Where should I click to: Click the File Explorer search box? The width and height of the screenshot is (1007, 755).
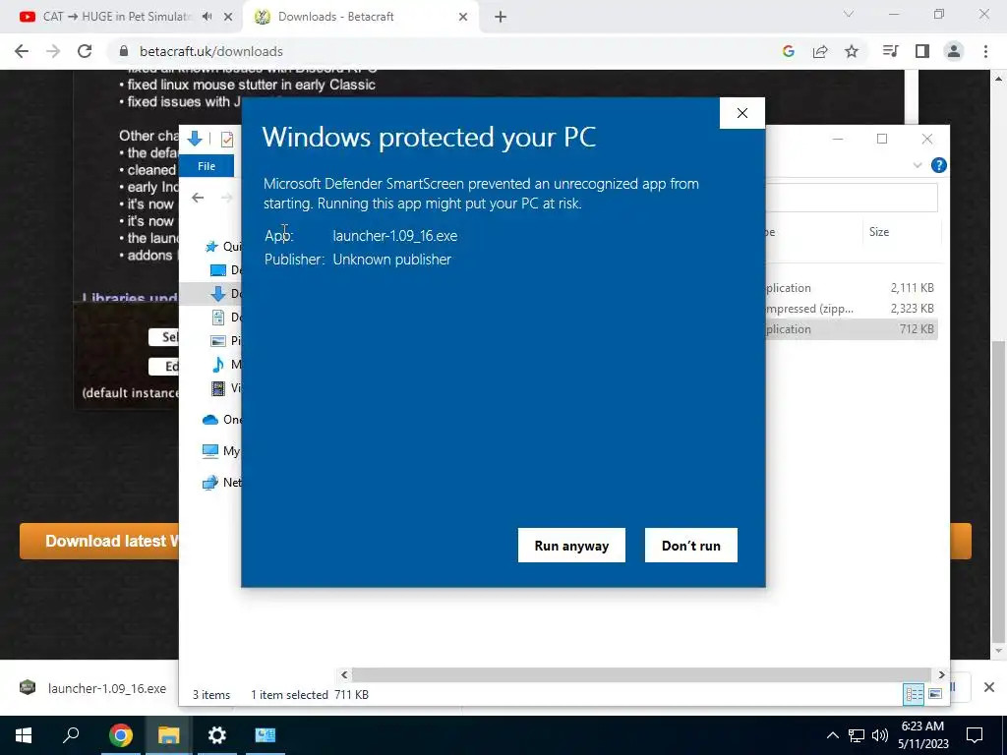pos(852,197)
